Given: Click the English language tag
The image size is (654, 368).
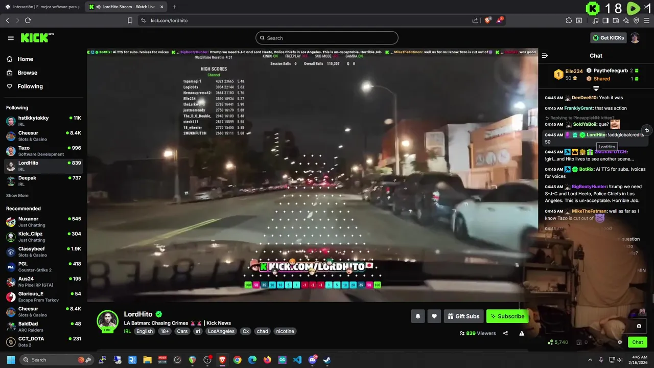Looking at the screenshot, I should click(x=145, y=331).
